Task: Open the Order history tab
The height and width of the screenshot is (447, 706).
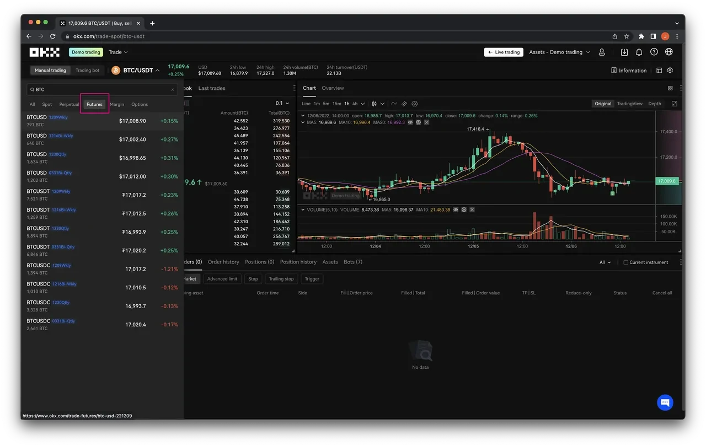Action: pyautogui.click(x=223, y=262)
